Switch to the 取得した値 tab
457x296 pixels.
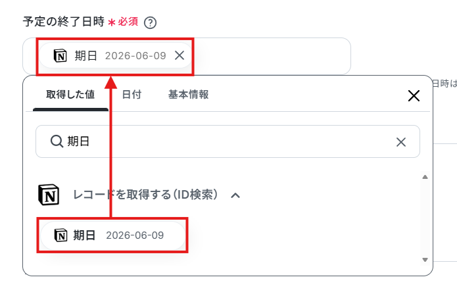70,95
